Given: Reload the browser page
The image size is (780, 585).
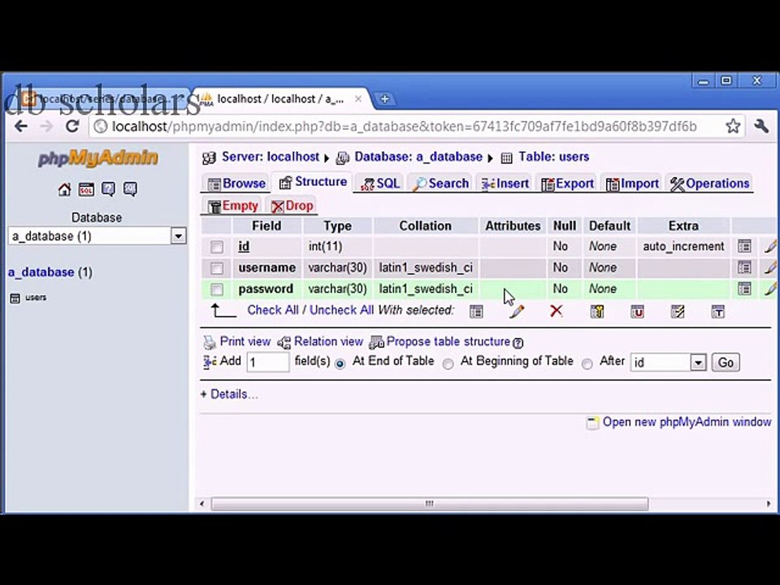Looking at the screenshot, I should [x=72, y=127].
